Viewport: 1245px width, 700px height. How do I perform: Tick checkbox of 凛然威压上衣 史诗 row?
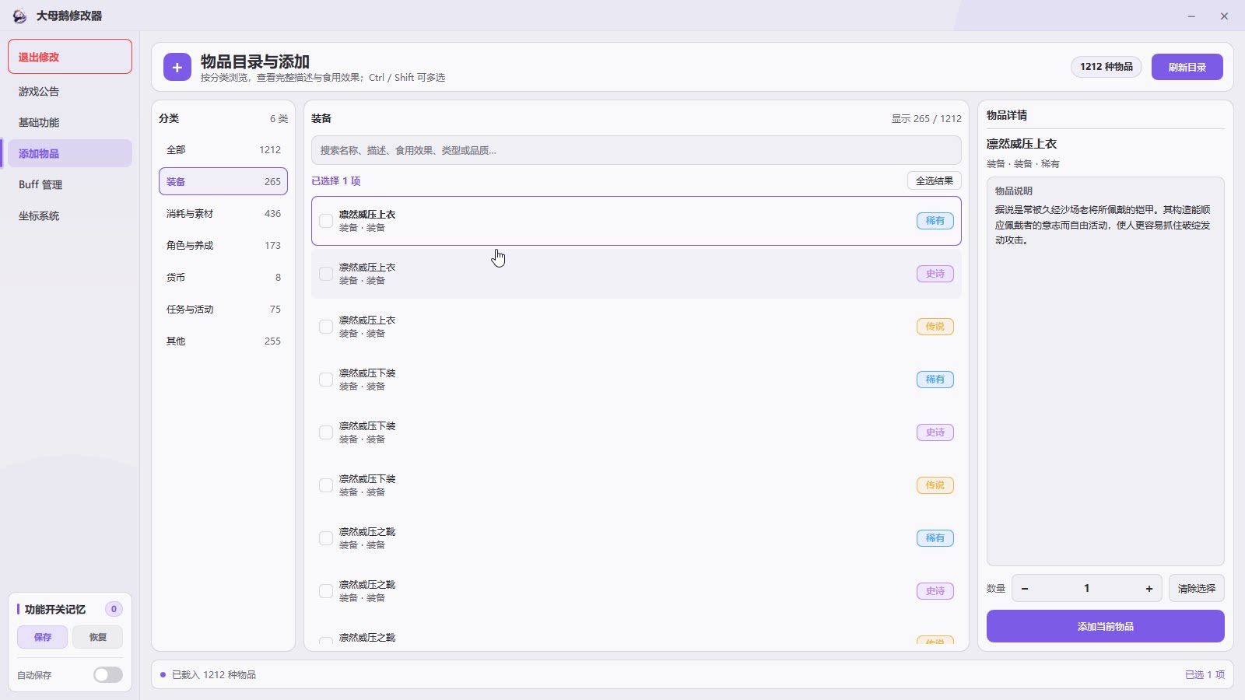click(x=326, y=274)
